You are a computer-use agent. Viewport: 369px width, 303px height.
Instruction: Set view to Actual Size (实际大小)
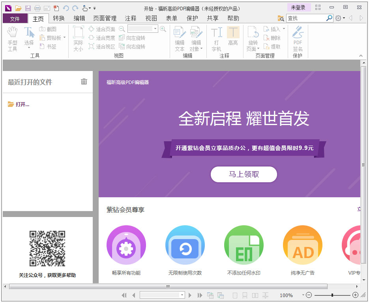tap(79, 39)
